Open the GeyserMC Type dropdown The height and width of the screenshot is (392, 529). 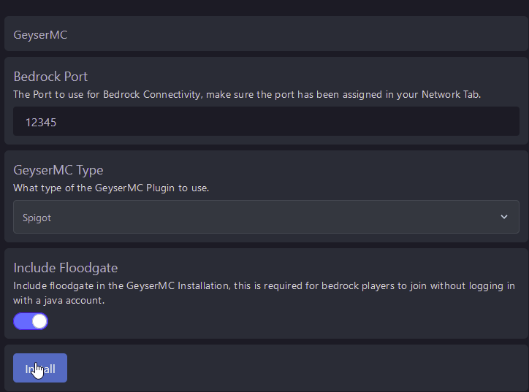[x=266, y=217]
